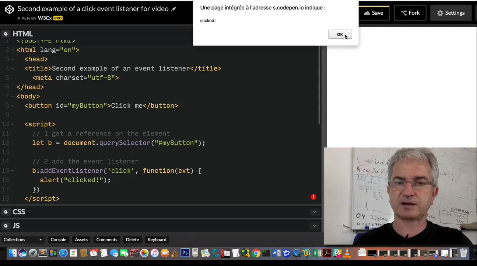Screen dimensions: 477x266
Task: Open the Console panel
Action: (x=59, y=240)
